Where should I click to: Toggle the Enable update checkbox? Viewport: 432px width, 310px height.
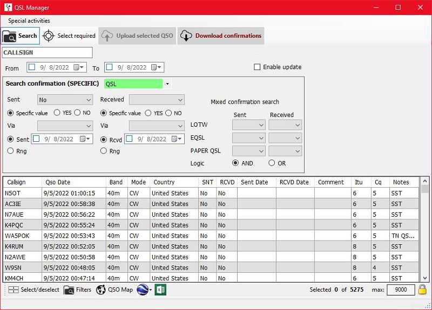pyautogui.click(x=257, y=67)
